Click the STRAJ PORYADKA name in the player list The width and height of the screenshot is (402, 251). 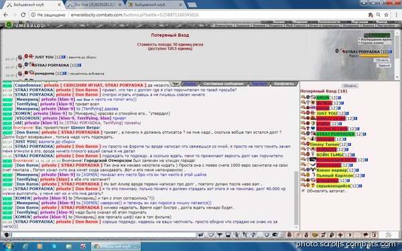tap(336, 134)
